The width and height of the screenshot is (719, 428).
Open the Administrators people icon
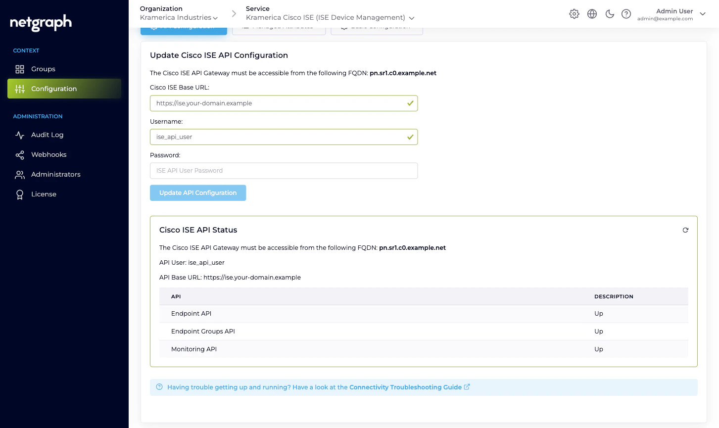(20, 174)
